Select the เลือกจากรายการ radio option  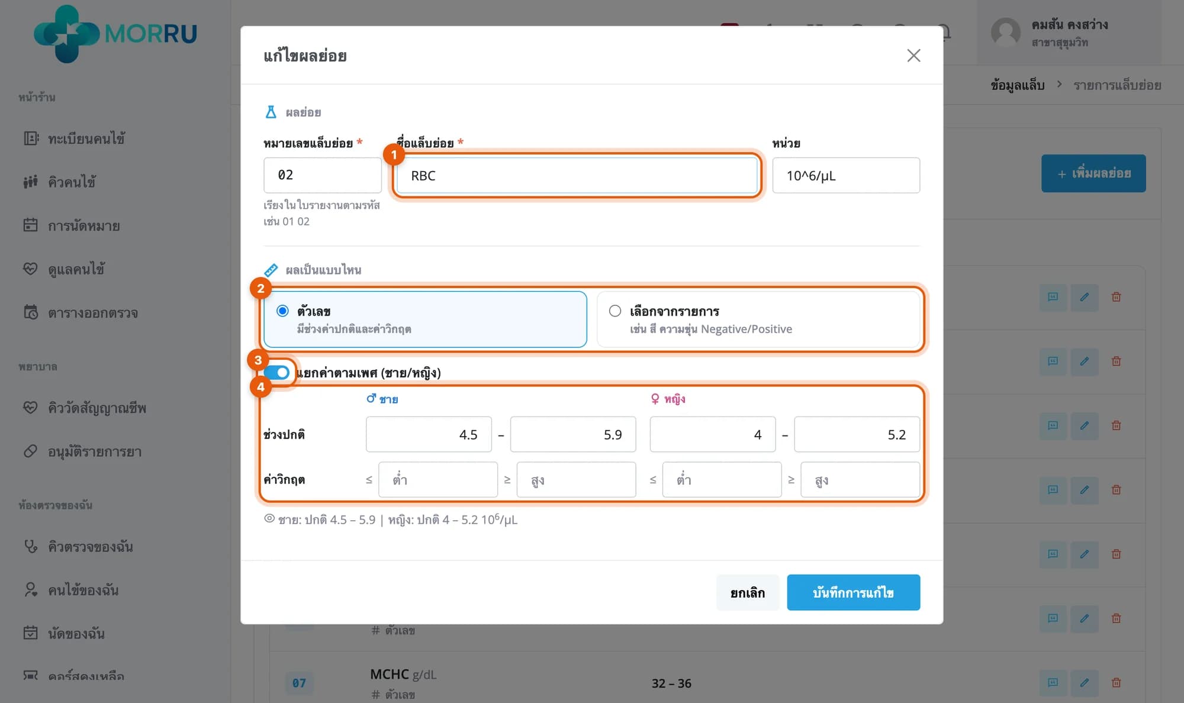(x=615, y=311)
